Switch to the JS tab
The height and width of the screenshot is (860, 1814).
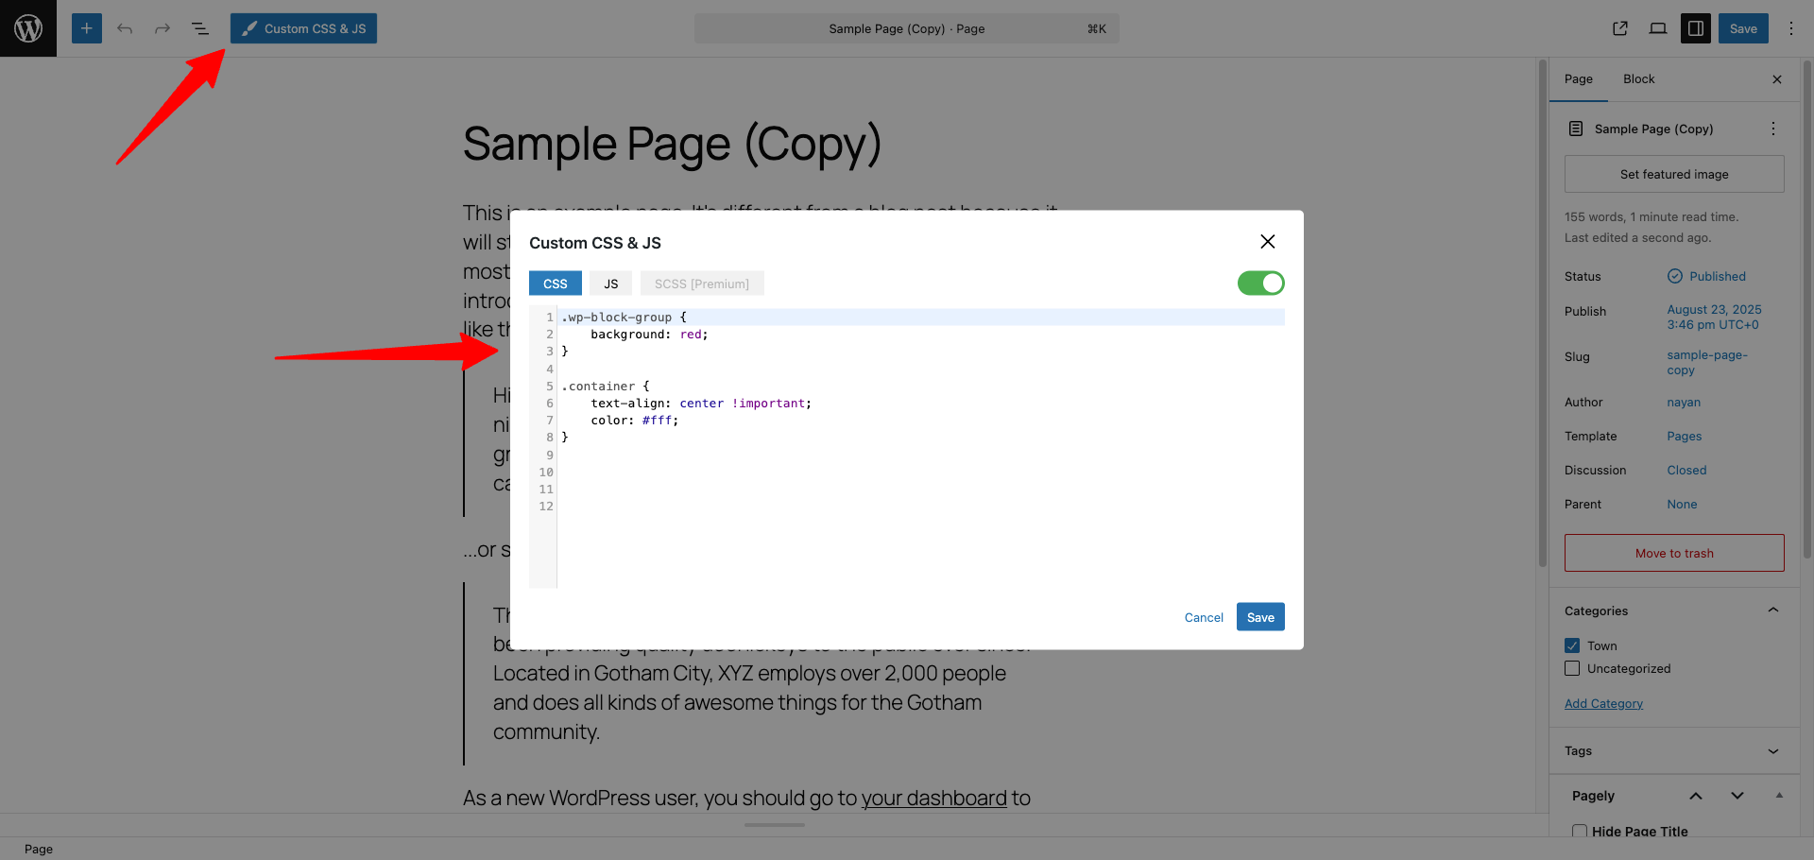coord(610,283)
